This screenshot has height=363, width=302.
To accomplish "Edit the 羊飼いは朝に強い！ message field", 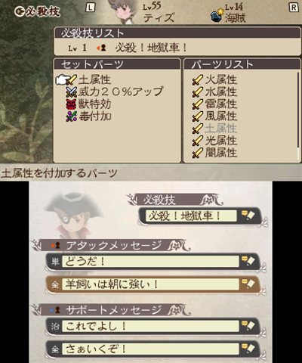I will click(150, 284).
